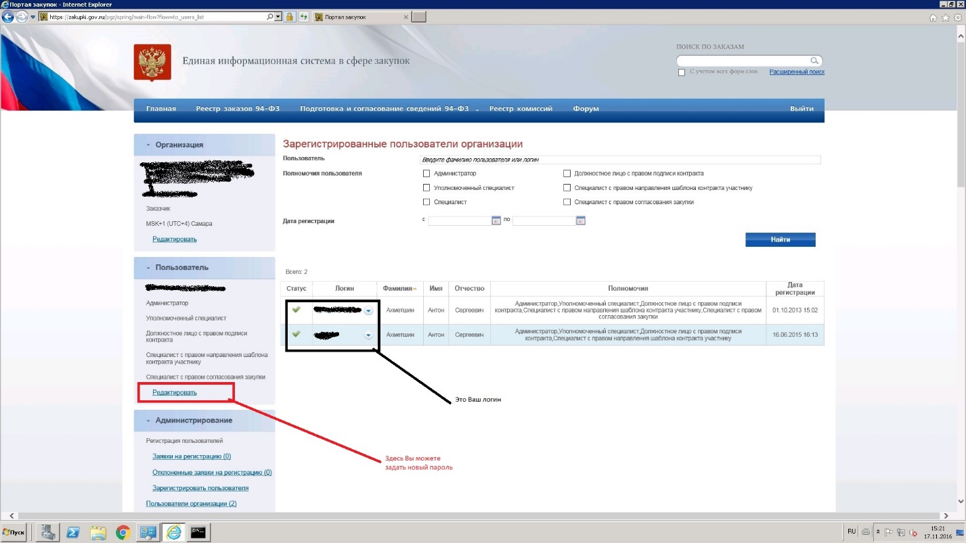The image size is (966, 543).
Task: Open PowerShell from the taskbar
Action: click(x=72, y=533)
